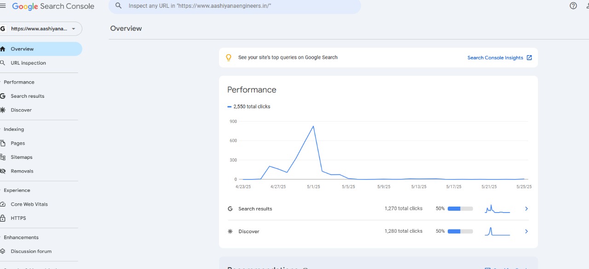The width and height of the screenshot is (589, 269).
Task: Open the main navigation hamburger menu
Action: tap(3, 6)
